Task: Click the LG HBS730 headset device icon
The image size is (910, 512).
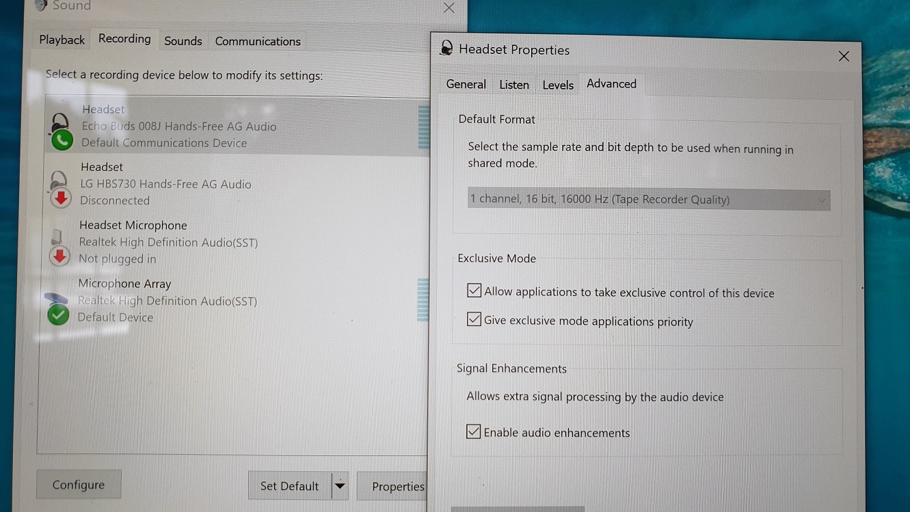Action: (x=60, y=189)
